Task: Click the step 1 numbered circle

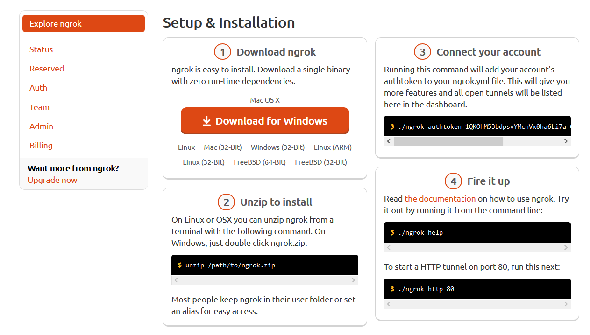Action: tap(222, 52)
